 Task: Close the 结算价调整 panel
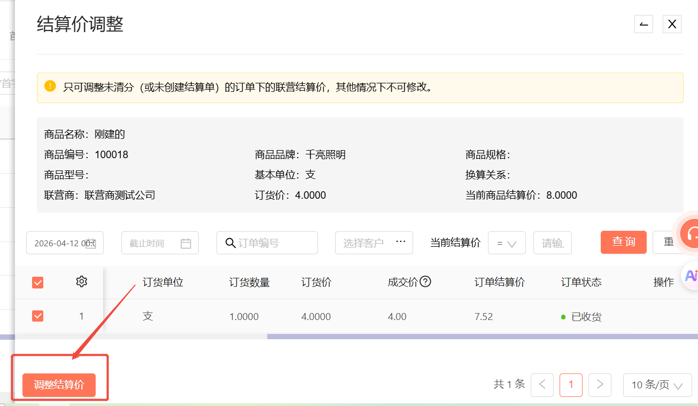(x=672, y=24)
